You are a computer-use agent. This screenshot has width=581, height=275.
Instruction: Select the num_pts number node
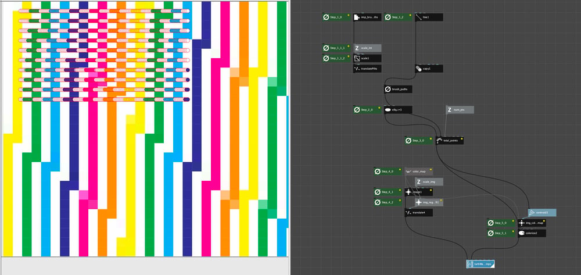coord(460,110)
